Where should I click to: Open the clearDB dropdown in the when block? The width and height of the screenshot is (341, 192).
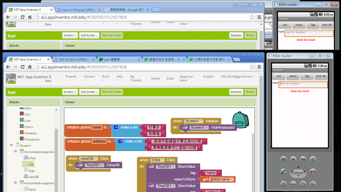(96, 158)
